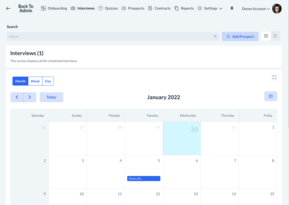Click the Prospects people icon
Viewport: 289px width, 205px height.
pos(124,8)
